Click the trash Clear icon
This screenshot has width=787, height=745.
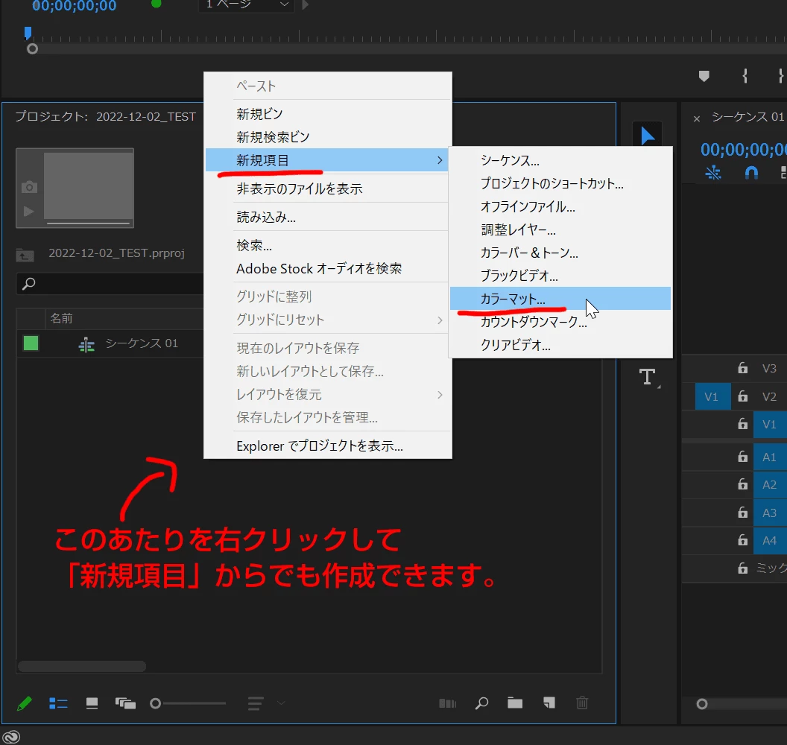coord(582,703)
